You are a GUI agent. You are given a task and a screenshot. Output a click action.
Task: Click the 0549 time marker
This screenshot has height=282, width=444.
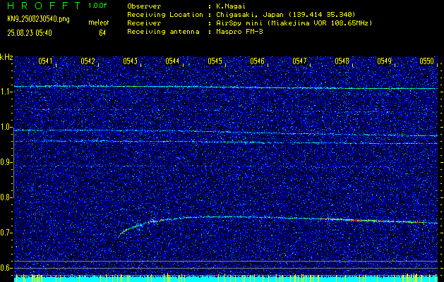pos(384,61)
